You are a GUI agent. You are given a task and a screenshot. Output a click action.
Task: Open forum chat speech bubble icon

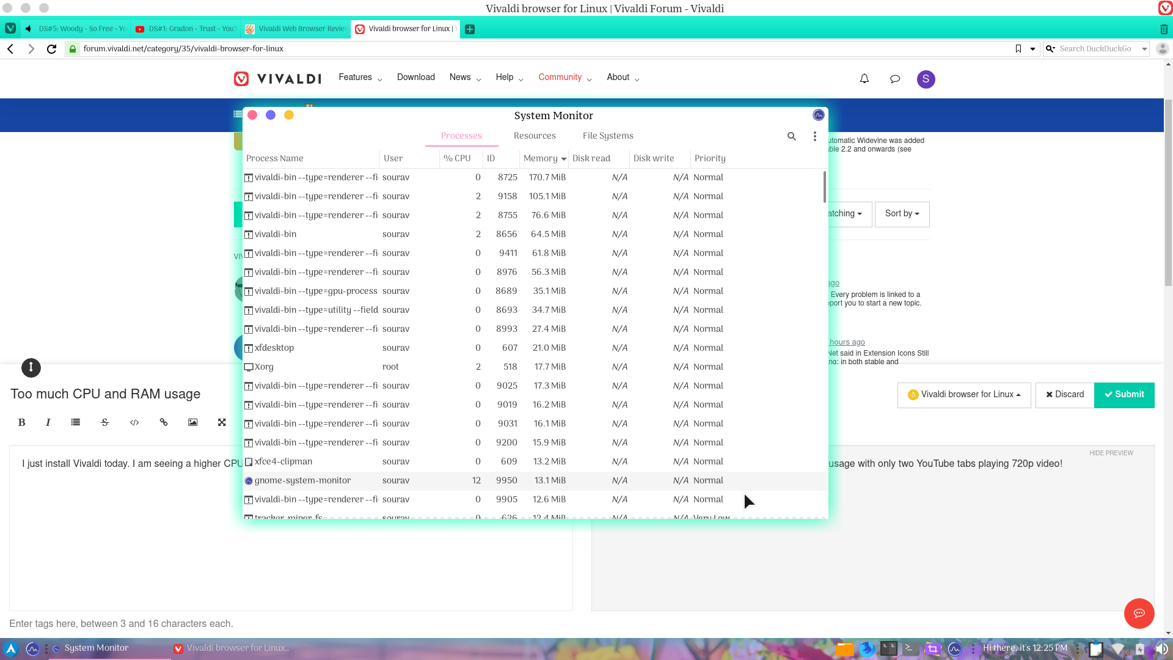pos(895,79)
